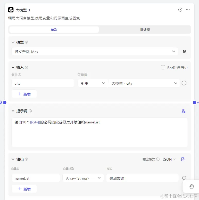199x200 pixels.
Task: Open prompt persona settings icon
Action: (x=184, y=111)
